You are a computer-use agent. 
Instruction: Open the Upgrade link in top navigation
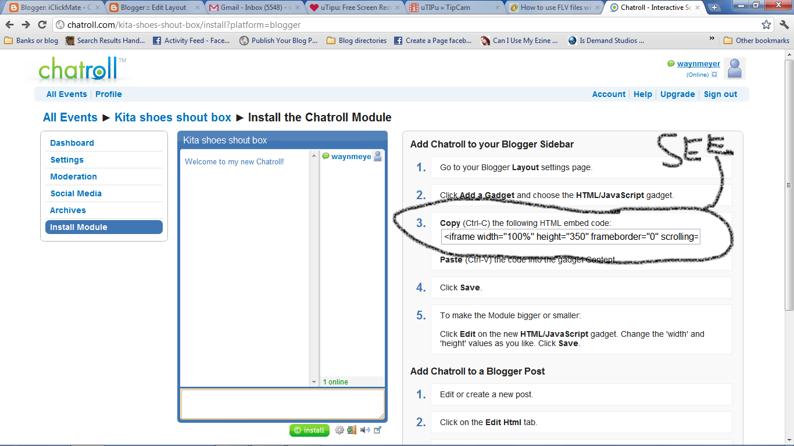pyautogui.click(x=677, y=94)
